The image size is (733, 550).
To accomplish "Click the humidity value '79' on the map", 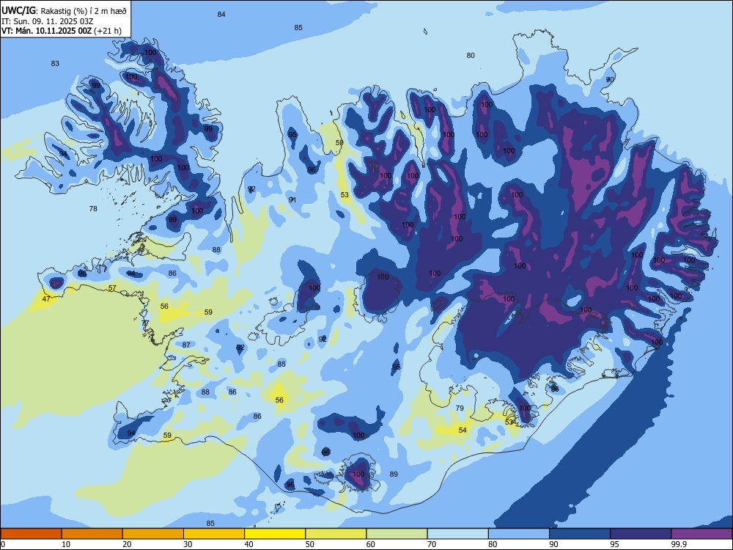I will click(x=460, y=408).
